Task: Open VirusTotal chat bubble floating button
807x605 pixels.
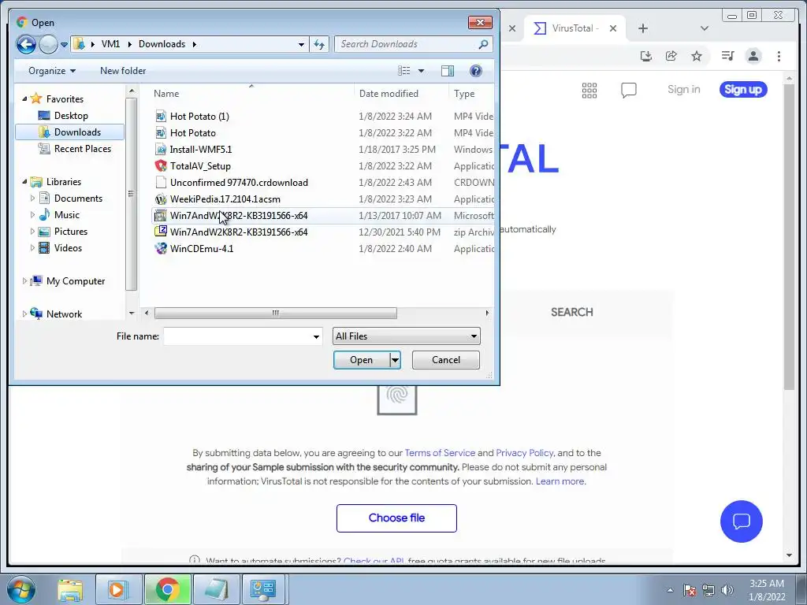Action: coord(741,521)
